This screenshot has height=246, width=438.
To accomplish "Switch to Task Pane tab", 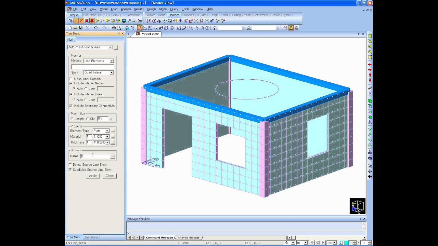I will point(91,237).
